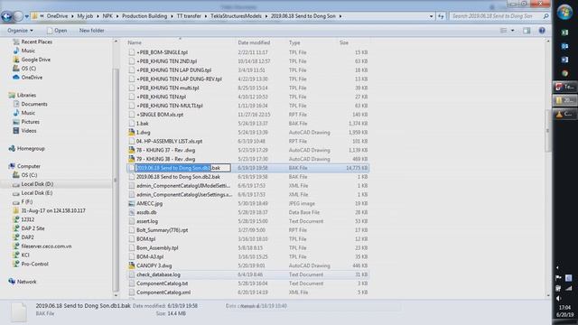Sort files by Size column header
Image resolution: width=578 pixels, height=325 pixels.
344,42
